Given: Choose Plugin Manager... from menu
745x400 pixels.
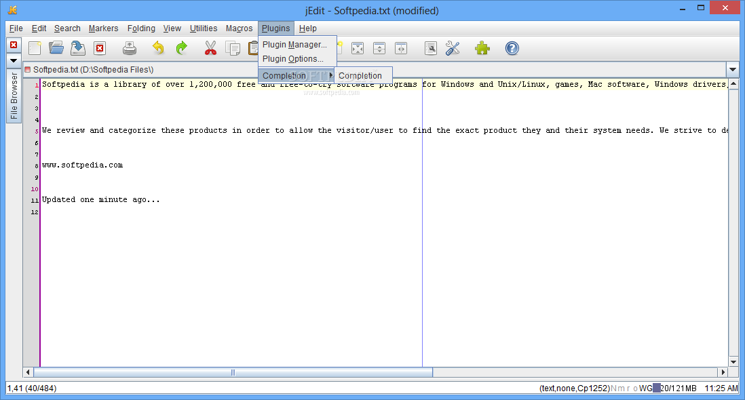Looking at the screenshot, I should (297, 45).
